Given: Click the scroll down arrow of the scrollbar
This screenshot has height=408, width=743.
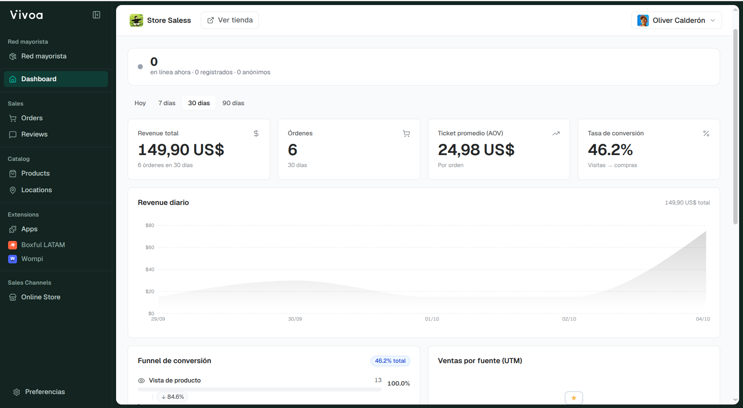Looking at the screenshot, I should click(x=735, y=400).
